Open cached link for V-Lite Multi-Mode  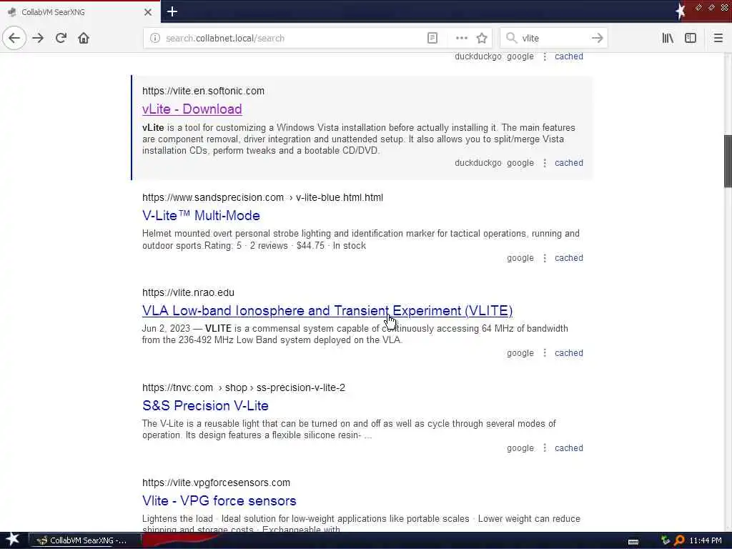click(x=568, y=257)
